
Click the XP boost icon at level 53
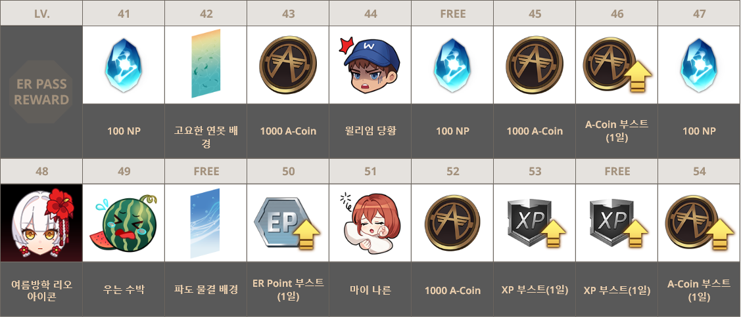[535, 223]
